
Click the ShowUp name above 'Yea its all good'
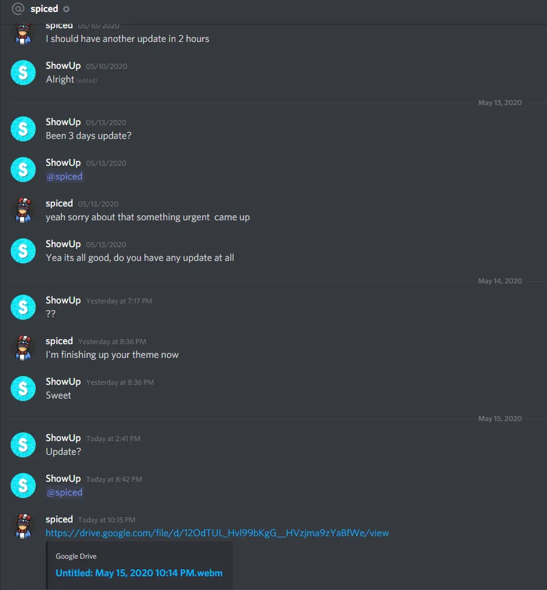tap(63, 244)
